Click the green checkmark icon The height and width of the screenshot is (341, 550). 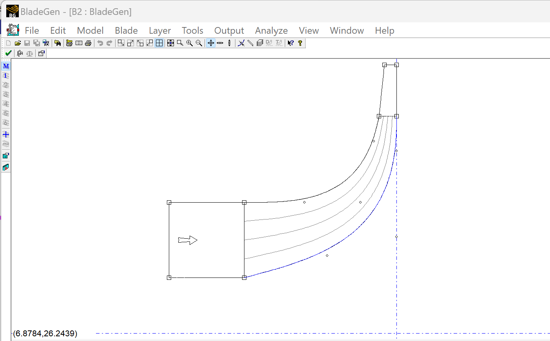pyautogui.click(x=8, y=53)
